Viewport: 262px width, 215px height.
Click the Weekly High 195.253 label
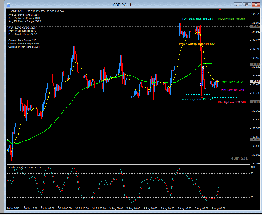(231, 19)
